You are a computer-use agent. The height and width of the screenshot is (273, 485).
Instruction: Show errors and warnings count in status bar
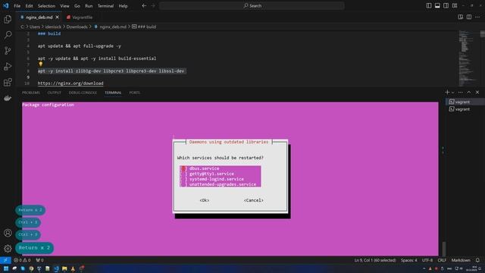pos(22,260)
